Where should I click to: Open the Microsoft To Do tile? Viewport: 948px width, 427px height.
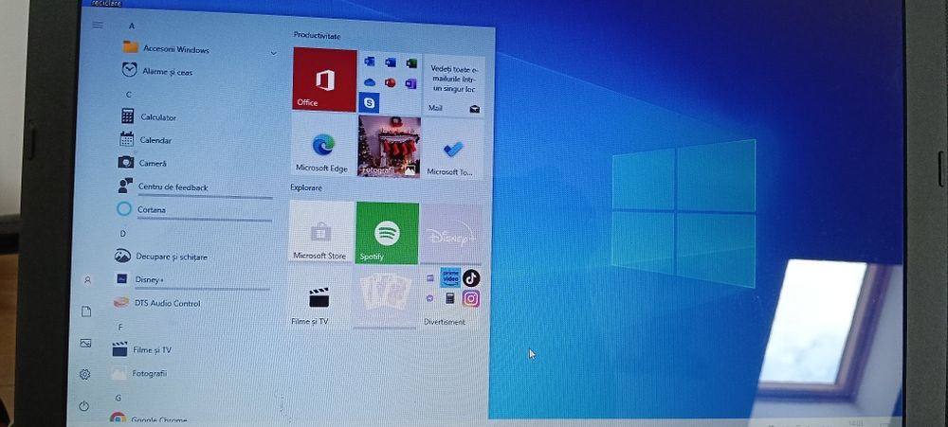[452, 149]
